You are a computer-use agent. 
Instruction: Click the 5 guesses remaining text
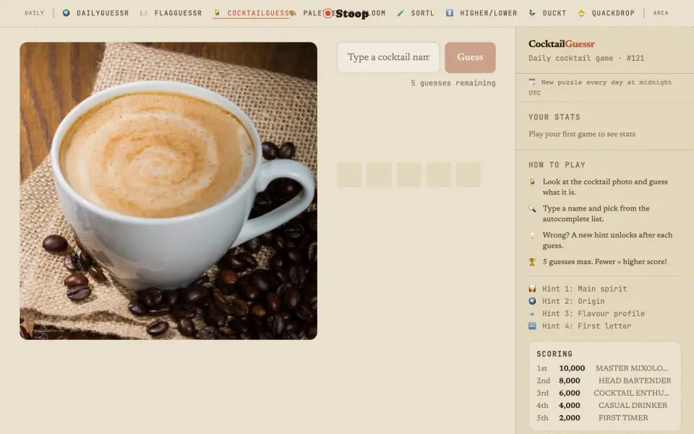[453, 82]
